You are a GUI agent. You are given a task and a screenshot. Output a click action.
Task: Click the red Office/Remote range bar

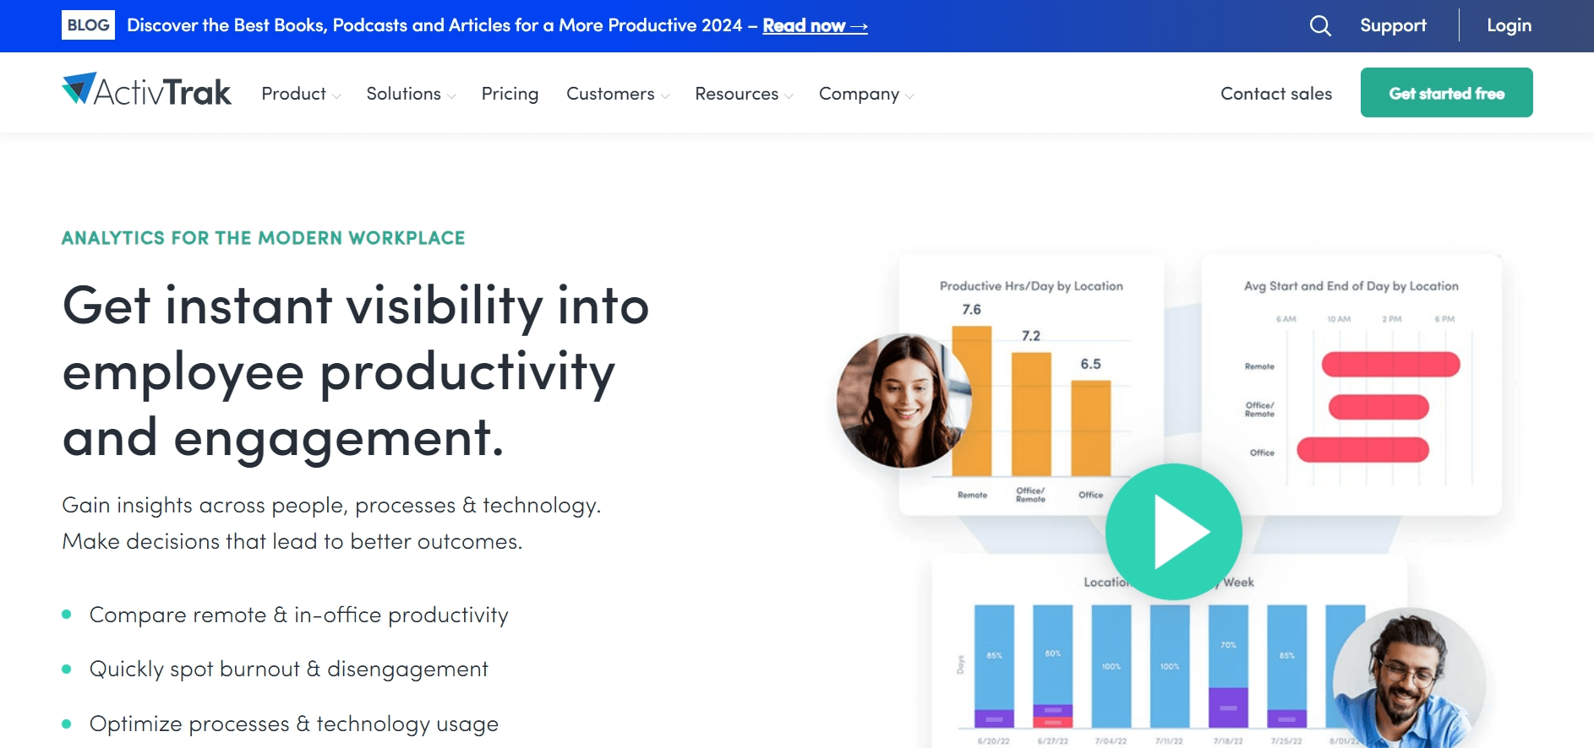click(1378, 407)
